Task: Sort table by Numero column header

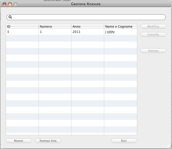Action: tap(55, 26)
